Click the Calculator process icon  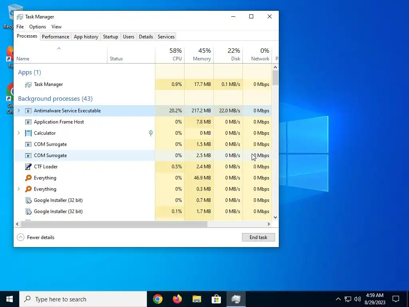tap(28, 133)
